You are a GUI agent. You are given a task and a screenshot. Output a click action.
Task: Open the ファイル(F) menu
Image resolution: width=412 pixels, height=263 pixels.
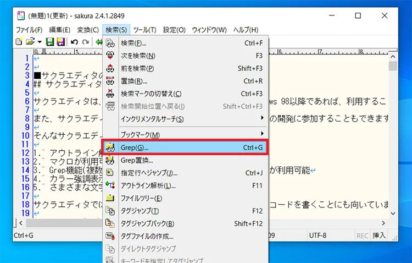tap(29, 30)
